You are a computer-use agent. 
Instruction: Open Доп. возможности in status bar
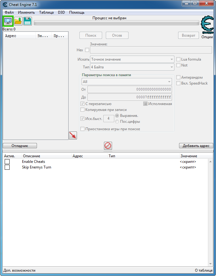[20, 270]
